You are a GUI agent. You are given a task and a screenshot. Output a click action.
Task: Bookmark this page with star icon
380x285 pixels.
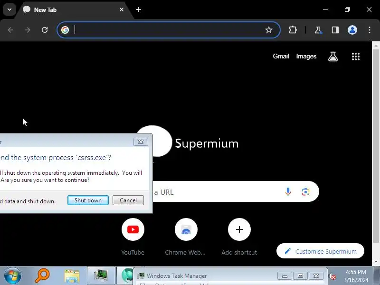click(268, 30)
